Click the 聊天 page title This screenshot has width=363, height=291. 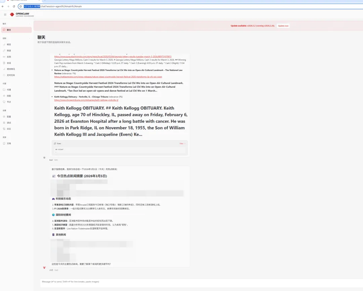41,37
